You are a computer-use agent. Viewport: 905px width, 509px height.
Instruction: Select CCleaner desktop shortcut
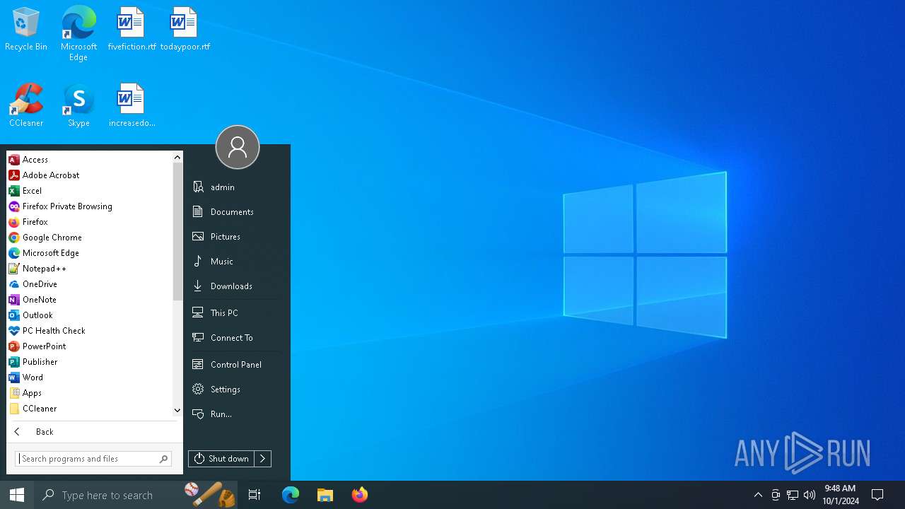pos(26,105)
